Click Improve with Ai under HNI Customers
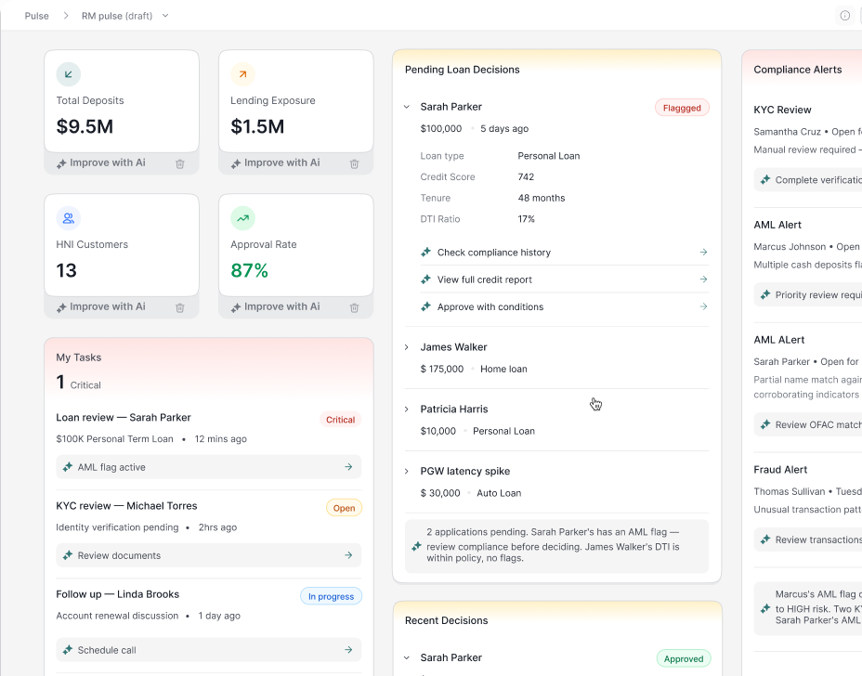Viewport: 862px width, 676px height. [101, 306]
